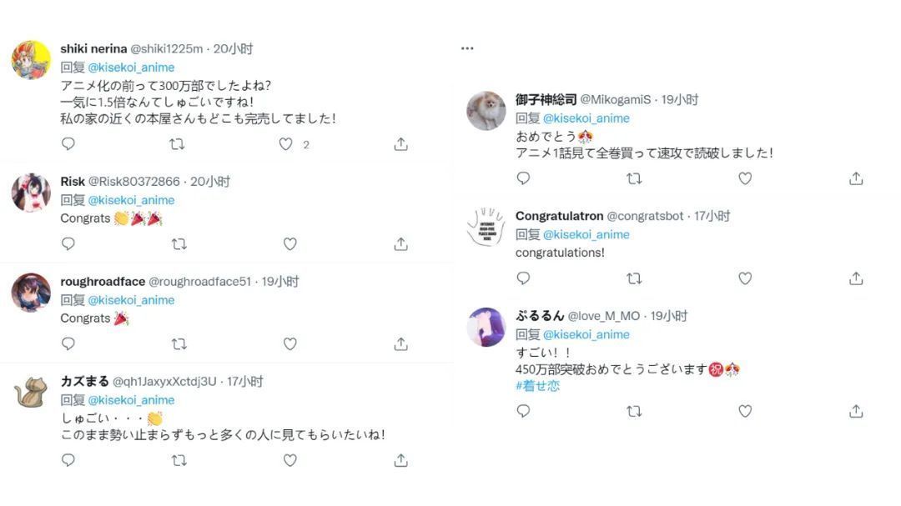901x506 pixels.
Task: Like 御子神総司's reply
Action: coord(745,178)
